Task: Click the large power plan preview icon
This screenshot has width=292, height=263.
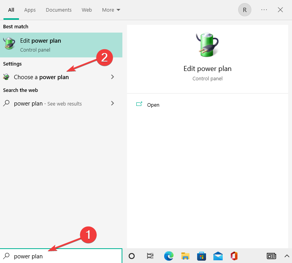Action: (x=207, y=45)
